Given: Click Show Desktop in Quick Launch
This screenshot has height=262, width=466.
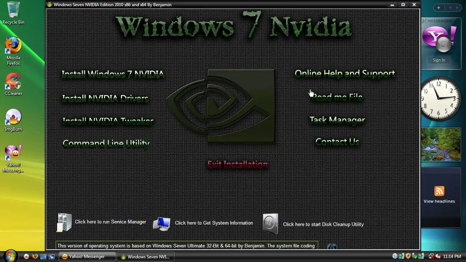Looking at the screenshot, I should pyautogui.click(x=43, y=257).
